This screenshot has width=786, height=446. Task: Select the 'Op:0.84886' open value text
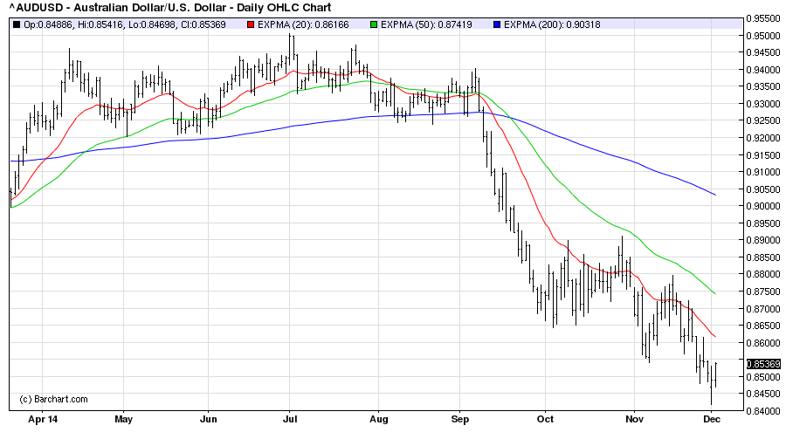tap(49, 24)
